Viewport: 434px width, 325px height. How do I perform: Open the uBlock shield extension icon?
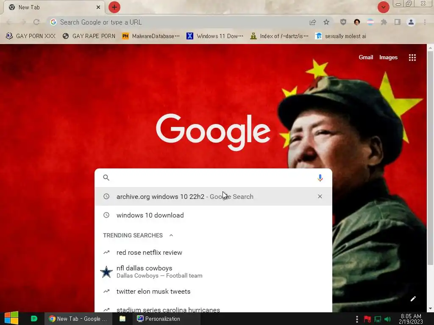click(x=343, y=22)
